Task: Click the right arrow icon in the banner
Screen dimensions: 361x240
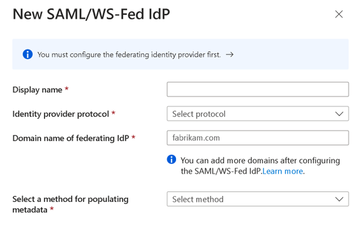Action: (x=229, y=54)
